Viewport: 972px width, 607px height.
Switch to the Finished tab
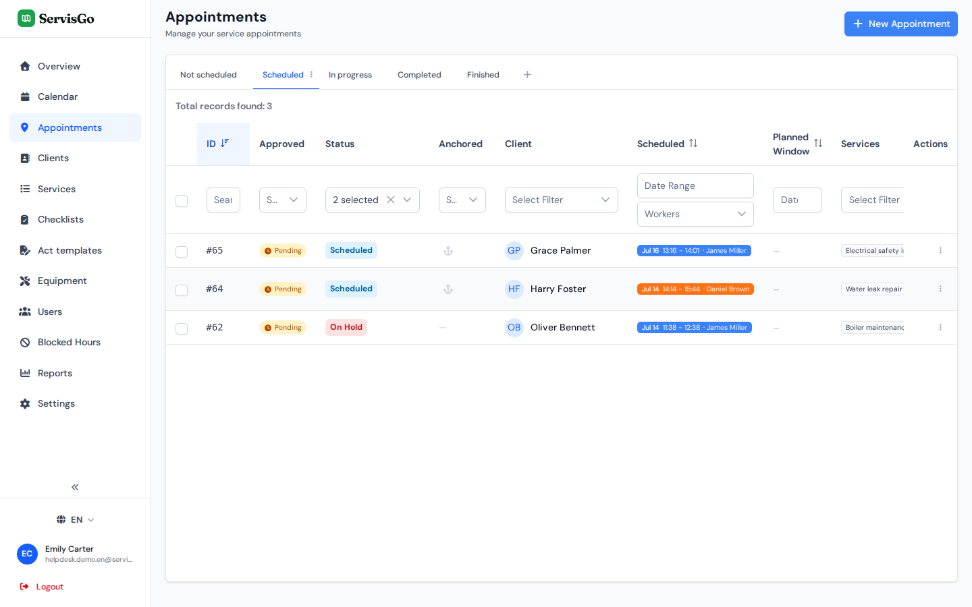483,75
